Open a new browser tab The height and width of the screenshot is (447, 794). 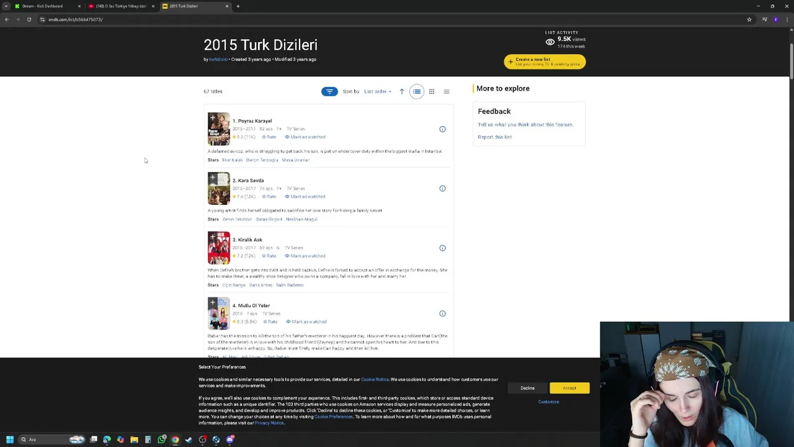click(238, 6)
